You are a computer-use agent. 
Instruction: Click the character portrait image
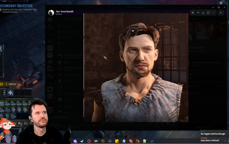[x=136, y=68]
